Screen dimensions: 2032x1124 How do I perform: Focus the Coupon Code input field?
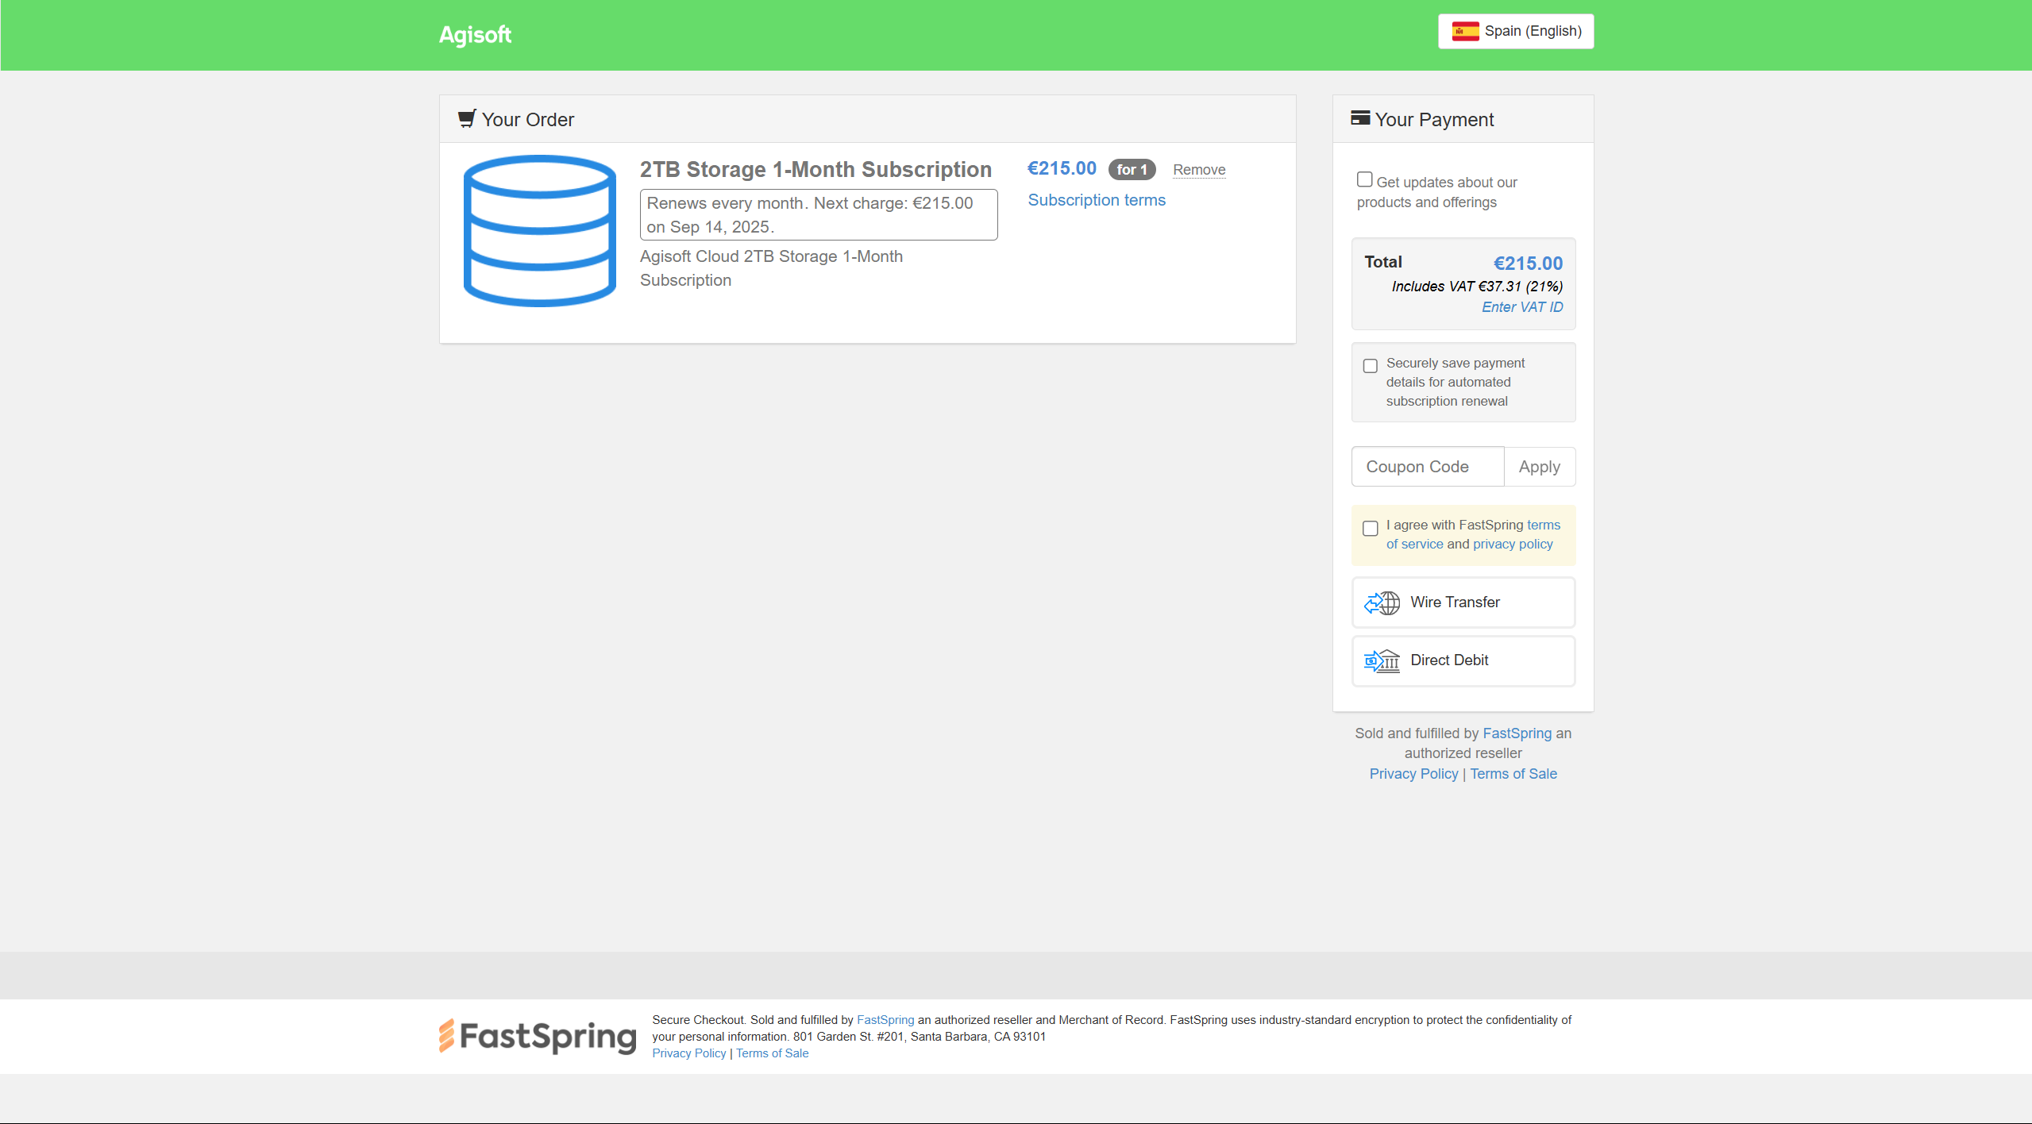[x=1427, y=467]
